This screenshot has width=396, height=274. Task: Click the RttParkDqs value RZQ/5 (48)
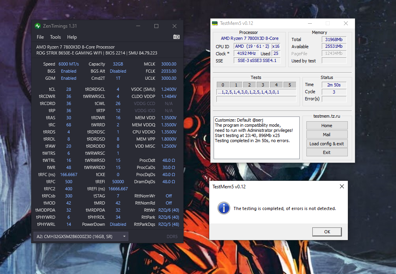click(169, 224)
